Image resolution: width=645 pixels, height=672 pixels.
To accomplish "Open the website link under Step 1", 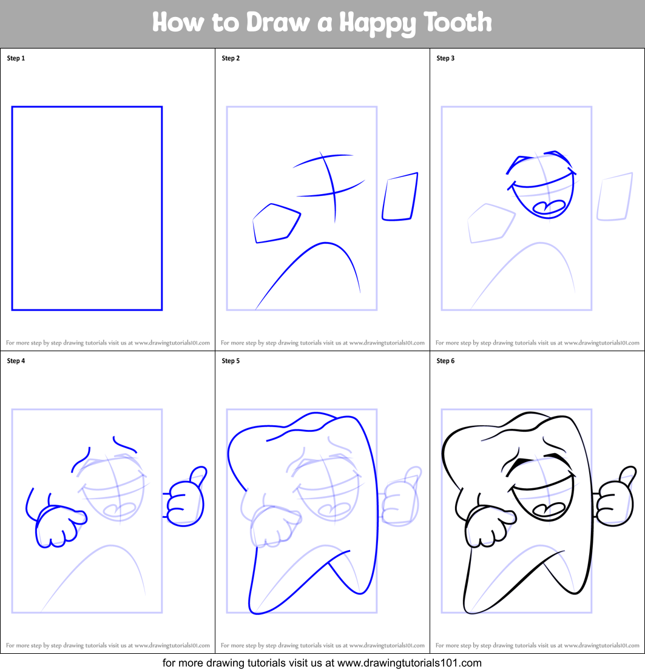I will [107, 342].
